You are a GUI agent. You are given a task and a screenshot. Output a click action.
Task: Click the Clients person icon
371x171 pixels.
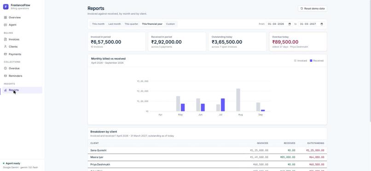[6, 47]
